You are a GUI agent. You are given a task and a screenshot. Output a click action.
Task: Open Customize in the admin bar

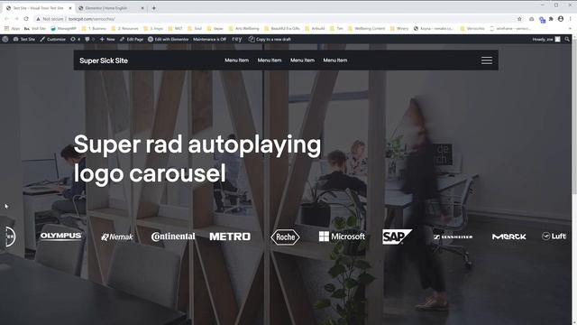coord(52,39)
